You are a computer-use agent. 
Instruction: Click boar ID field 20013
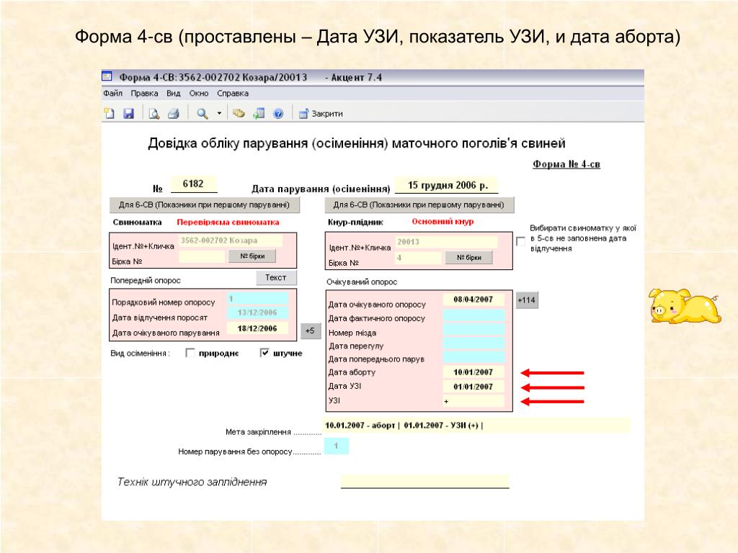tap(447, 242)
